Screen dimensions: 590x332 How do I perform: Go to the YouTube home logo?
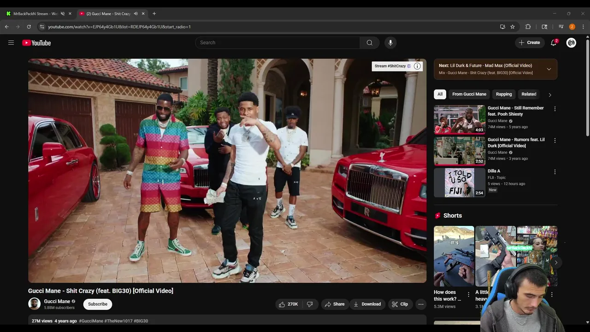coord(36,43)
